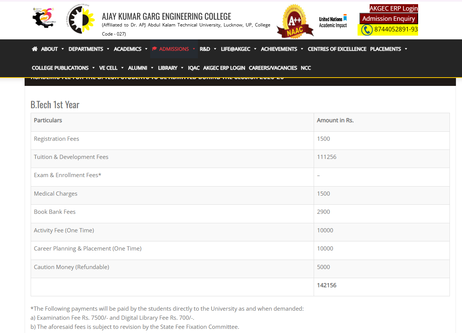The width and height of the screenshot is (462, 333).
Task: Click Activity Fee (One Time) label
Action: tap(64, 230)
